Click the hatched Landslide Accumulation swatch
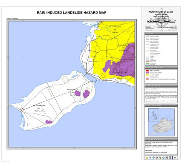This screenshot has height=168, width=182. 147,79
